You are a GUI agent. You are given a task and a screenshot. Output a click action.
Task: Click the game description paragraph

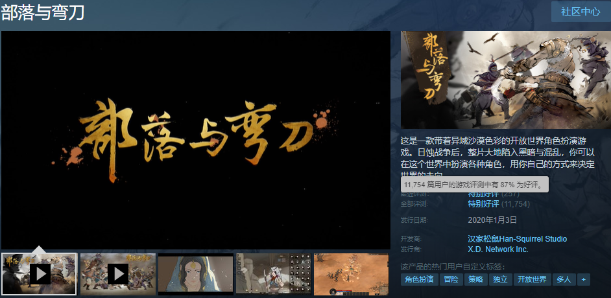tap(498, 157)
